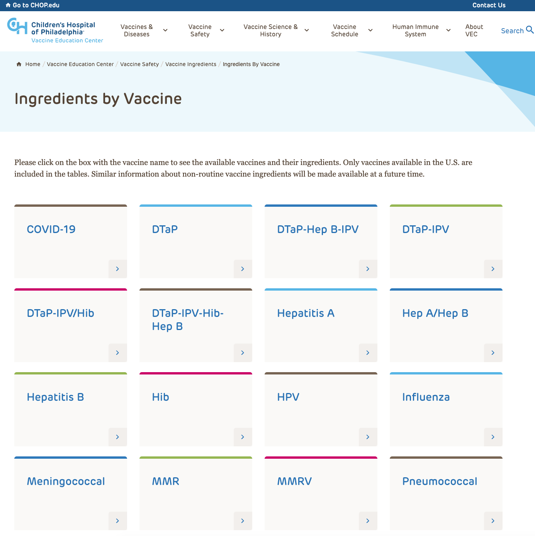Expand the Vaccines & Diseases dropdown chevron
The image size is (535, 536).
click(x=165, y=30)
